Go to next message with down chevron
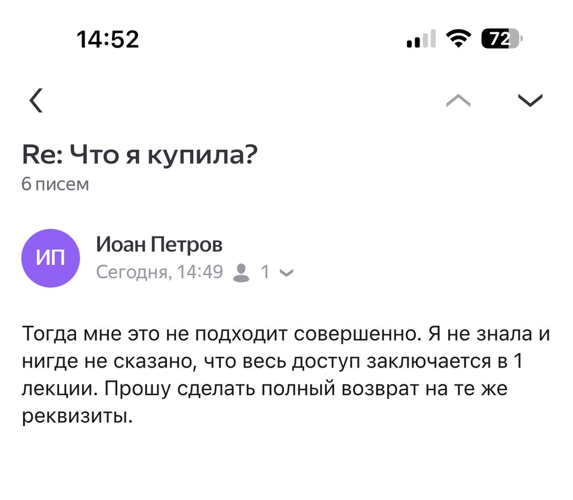The width and height of the screenshot is (573, 500). tap(530, 100)
